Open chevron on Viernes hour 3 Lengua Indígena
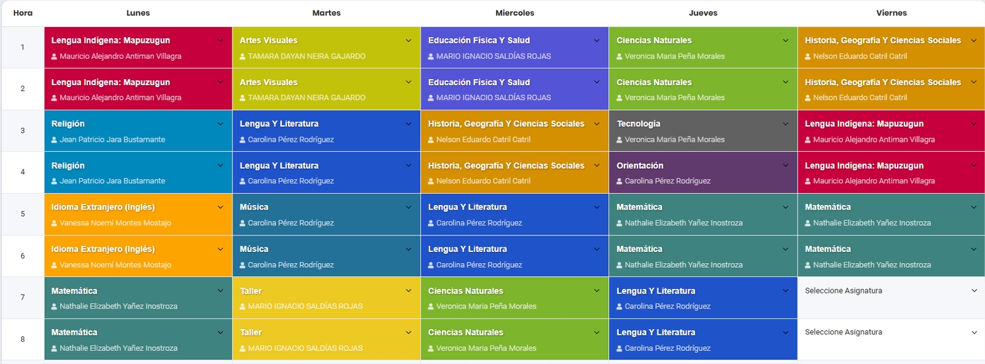This screenshot has width=985, height=364. [974, 124]
